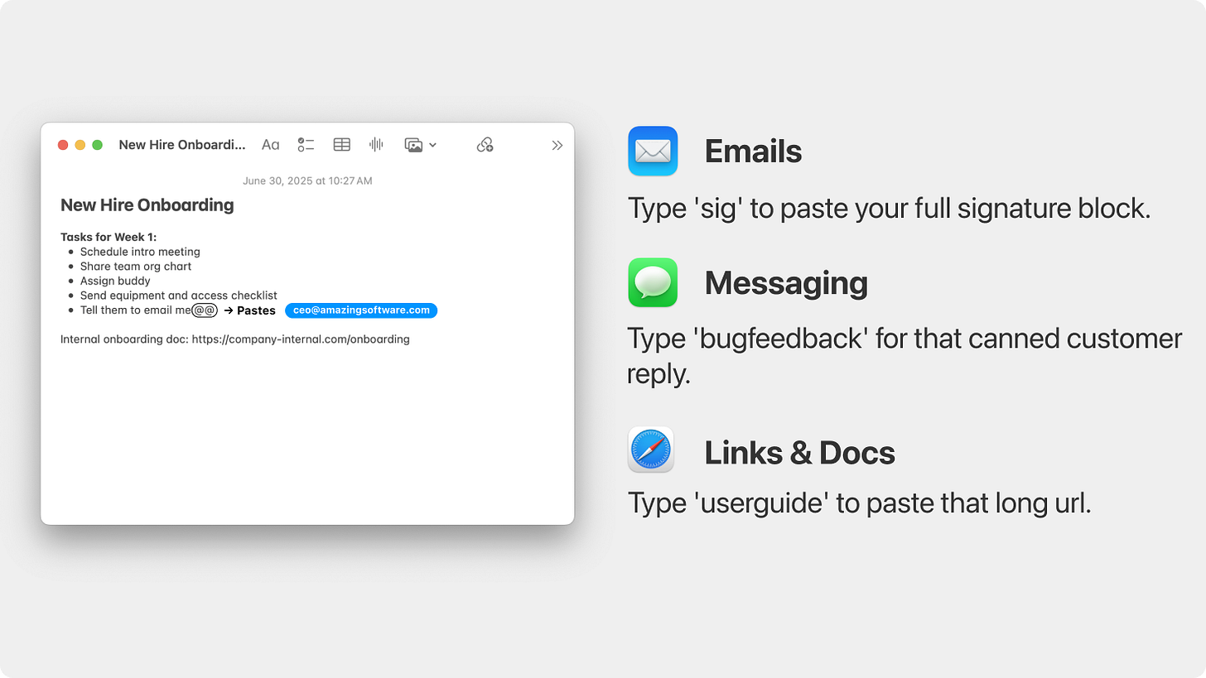Click the Mail app icon

coord(653,151)
